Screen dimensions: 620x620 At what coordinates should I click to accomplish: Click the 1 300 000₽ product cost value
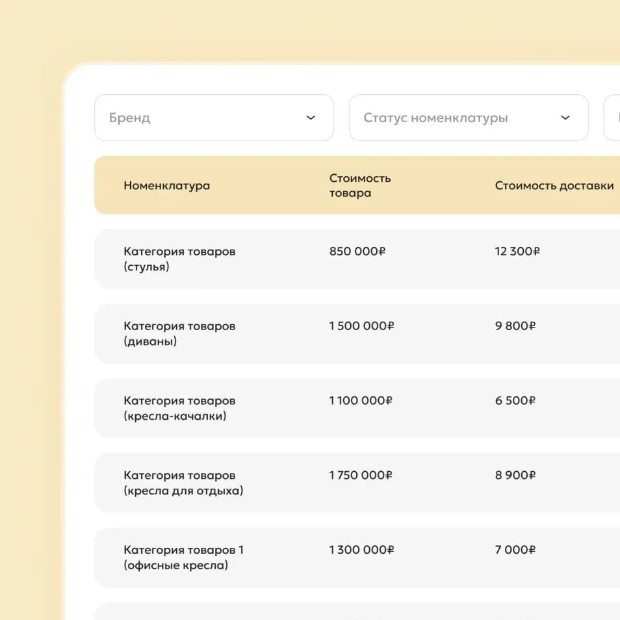click(361, 550)
